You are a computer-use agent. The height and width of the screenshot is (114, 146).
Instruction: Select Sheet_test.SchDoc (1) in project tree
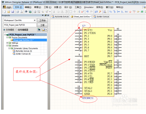23,40
